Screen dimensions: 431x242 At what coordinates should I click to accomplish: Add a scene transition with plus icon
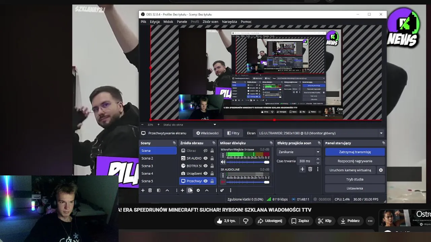point(302,169)
